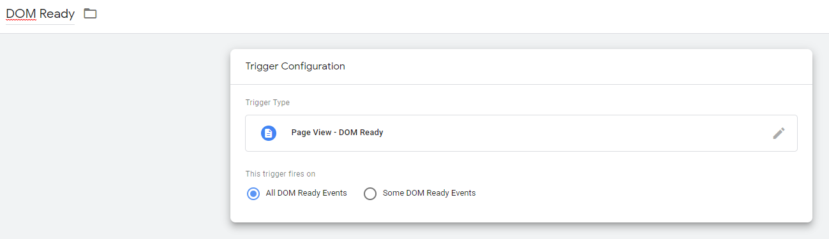Click the word 'Ready' in the trigger title

[57, 14]
